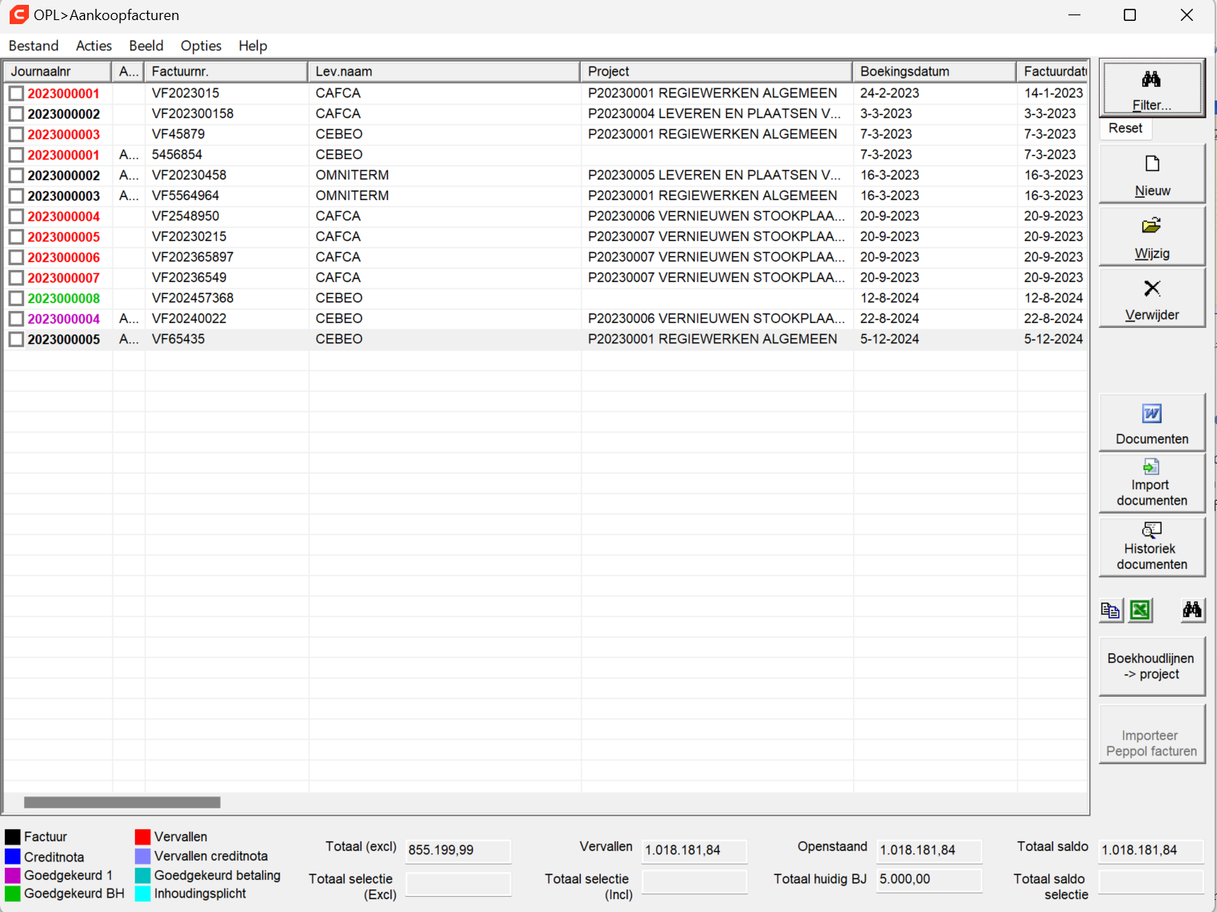Tick checkbox for invoice VF2548950

16,216
